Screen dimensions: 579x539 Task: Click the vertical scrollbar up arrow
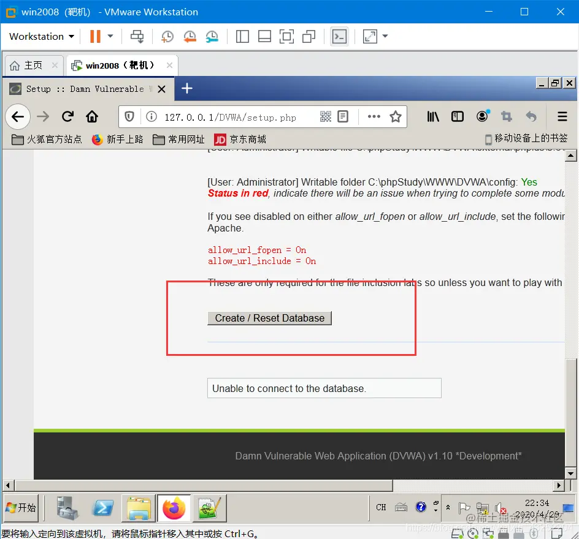[571, 156]
